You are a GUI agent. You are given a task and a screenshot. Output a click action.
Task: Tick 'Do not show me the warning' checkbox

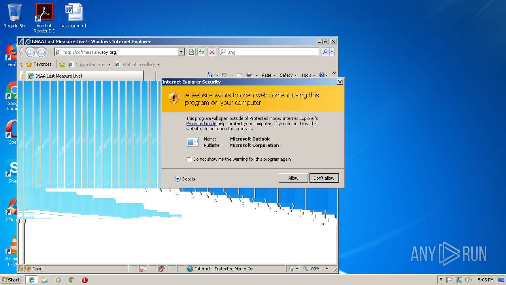pyautogui.click(x=189, y=159)
